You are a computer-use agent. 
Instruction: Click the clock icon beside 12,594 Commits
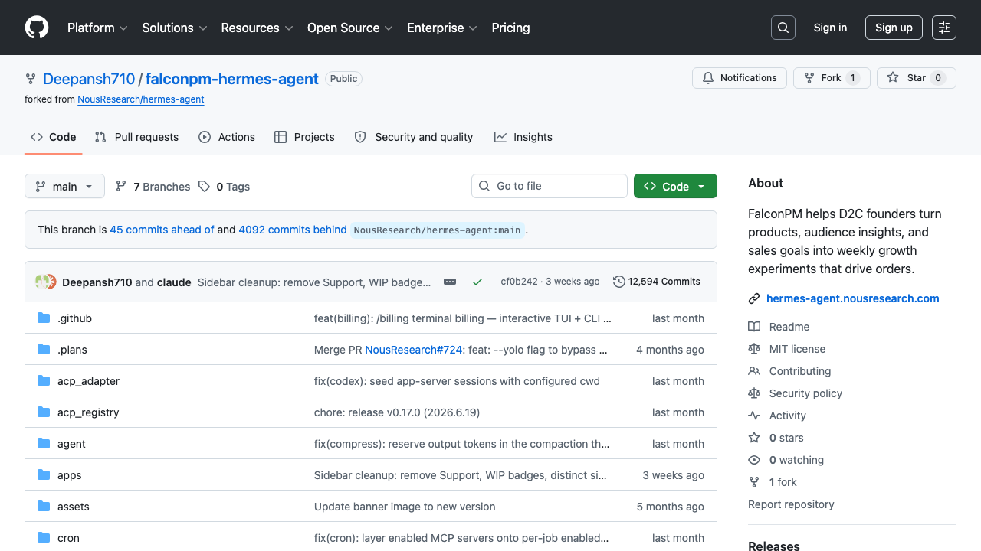tap(619, 282)
